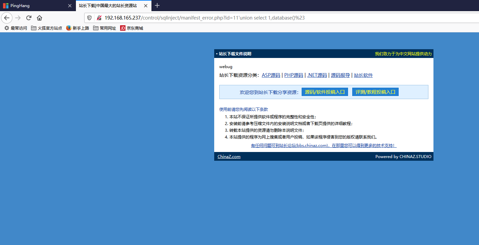Viewport: 479px width, 245px height.
Task: Open the browser home page
Action: click(39, 18)
